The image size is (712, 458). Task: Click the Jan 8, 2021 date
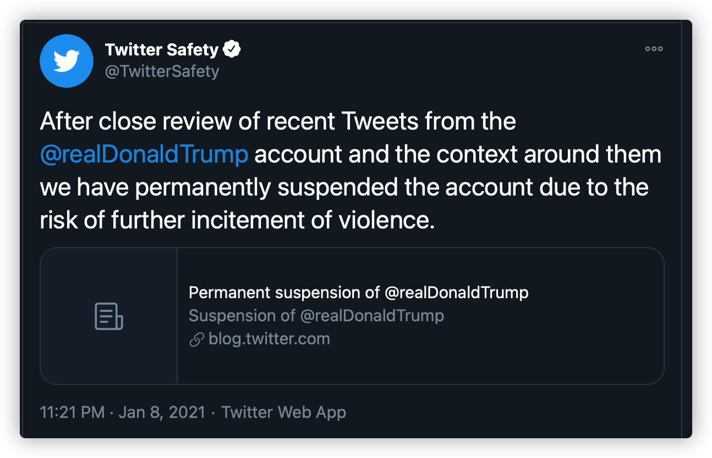coord(162,412)
